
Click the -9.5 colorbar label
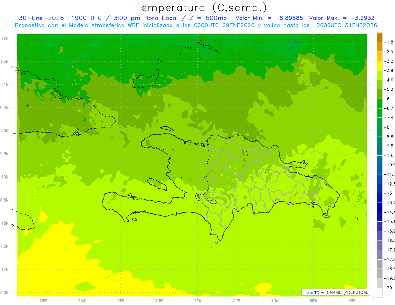click(389, 146)
